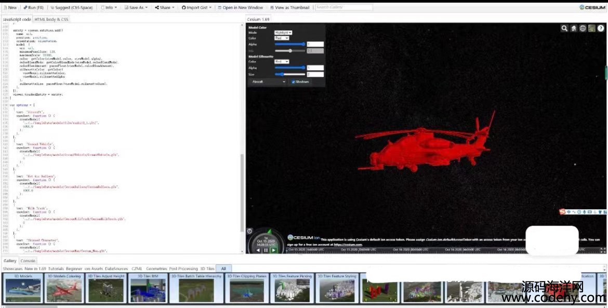
Task: Open the Model Color Mode dropdown
Action: [283, 33]
